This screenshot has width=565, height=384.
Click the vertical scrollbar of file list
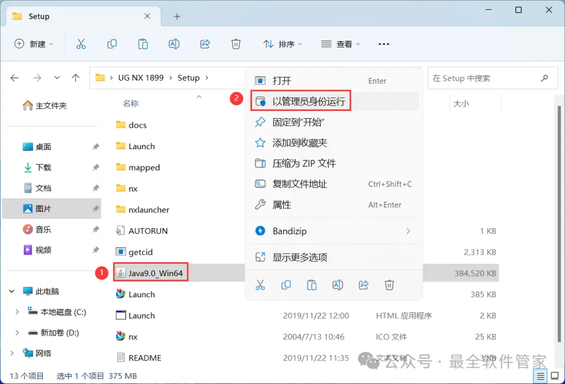click(559, 223)
